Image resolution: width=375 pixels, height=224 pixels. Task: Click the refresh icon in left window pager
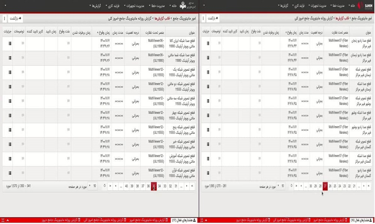pos(105,186)
